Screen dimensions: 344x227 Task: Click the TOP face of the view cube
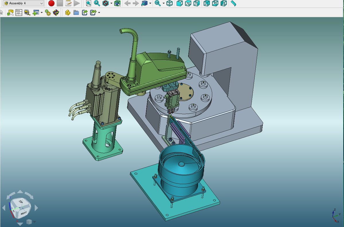click(21, 203)
